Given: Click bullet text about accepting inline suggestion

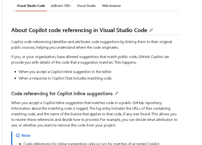Looking at the screenshot, I should pyautogui.click(x=66, y=72).
